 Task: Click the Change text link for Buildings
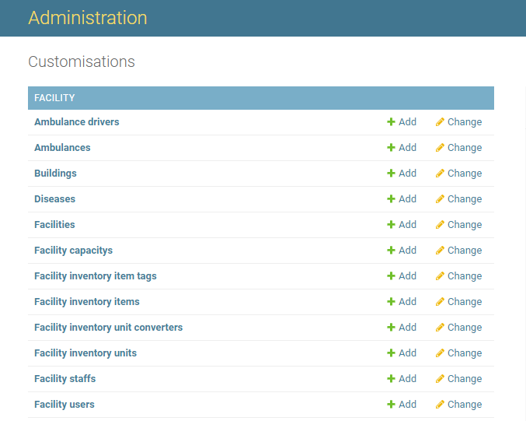[465, 174]
